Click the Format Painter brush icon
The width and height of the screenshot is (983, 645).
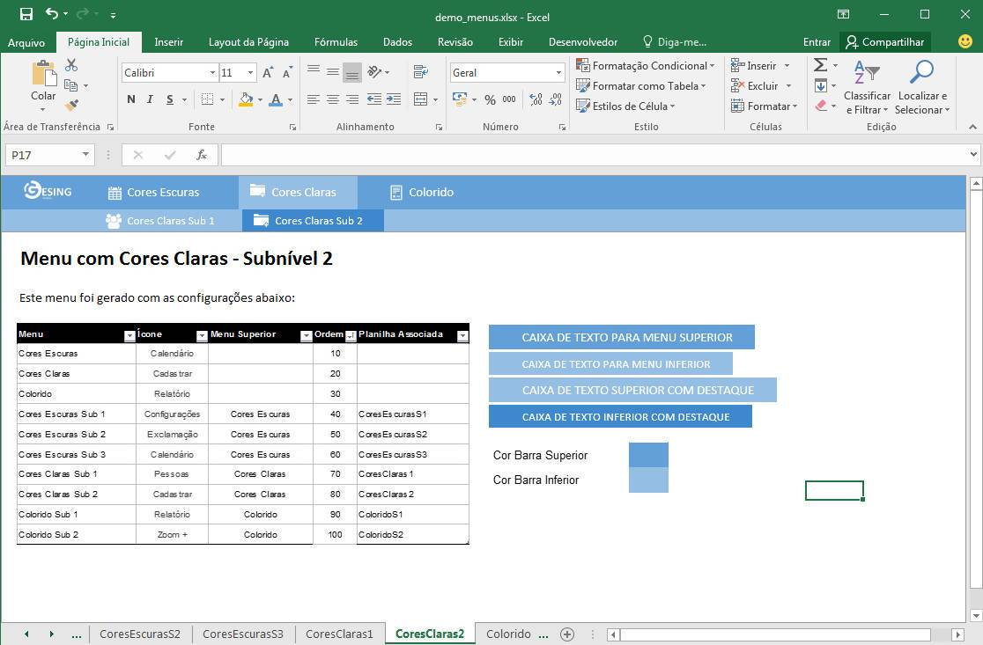click(71, 105)
